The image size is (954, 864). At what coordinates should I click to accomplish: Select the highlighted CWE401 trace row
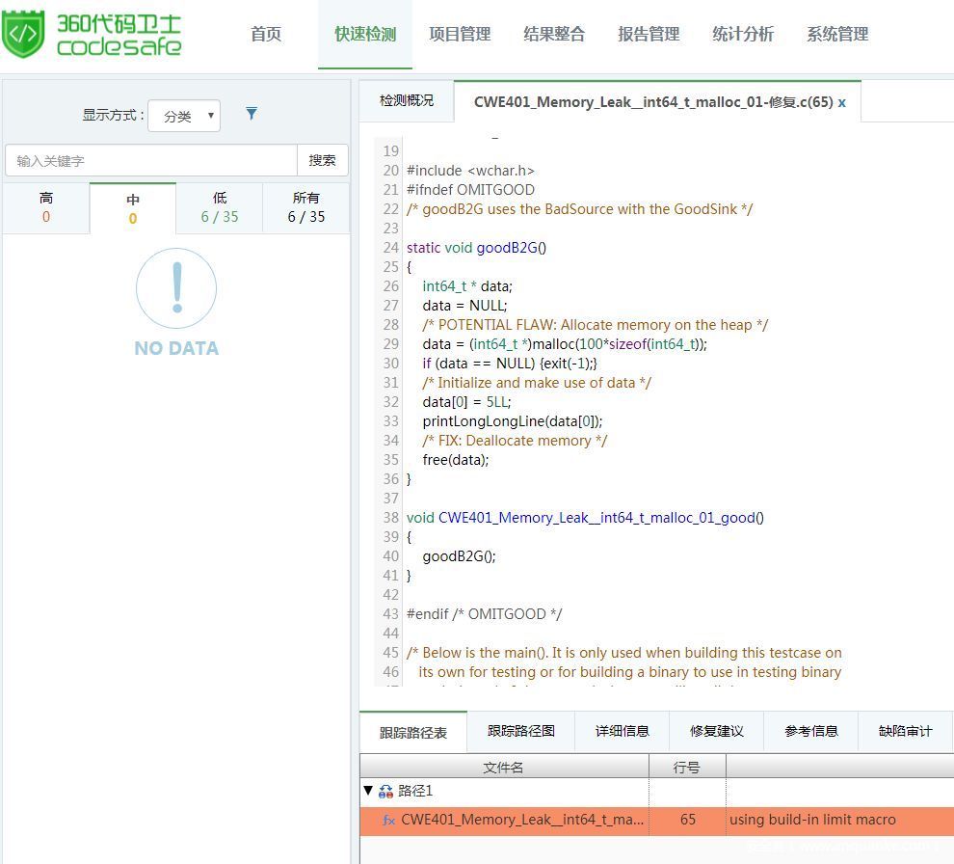coord(655,821)
